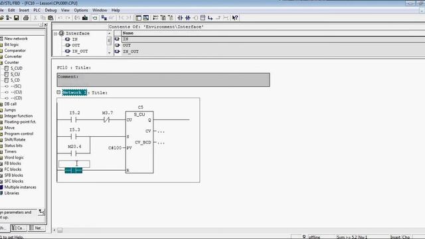Select the I5.3 contact in ladder
Viewport: 425px width, 239px height.
[74, 136]
